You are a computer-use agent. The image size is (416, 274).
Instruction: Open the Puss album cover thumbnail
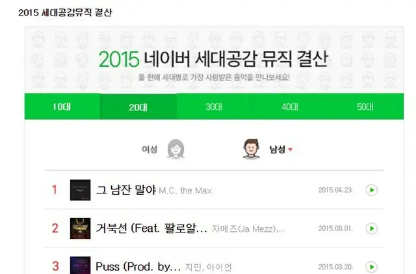(x=80, y=266)
